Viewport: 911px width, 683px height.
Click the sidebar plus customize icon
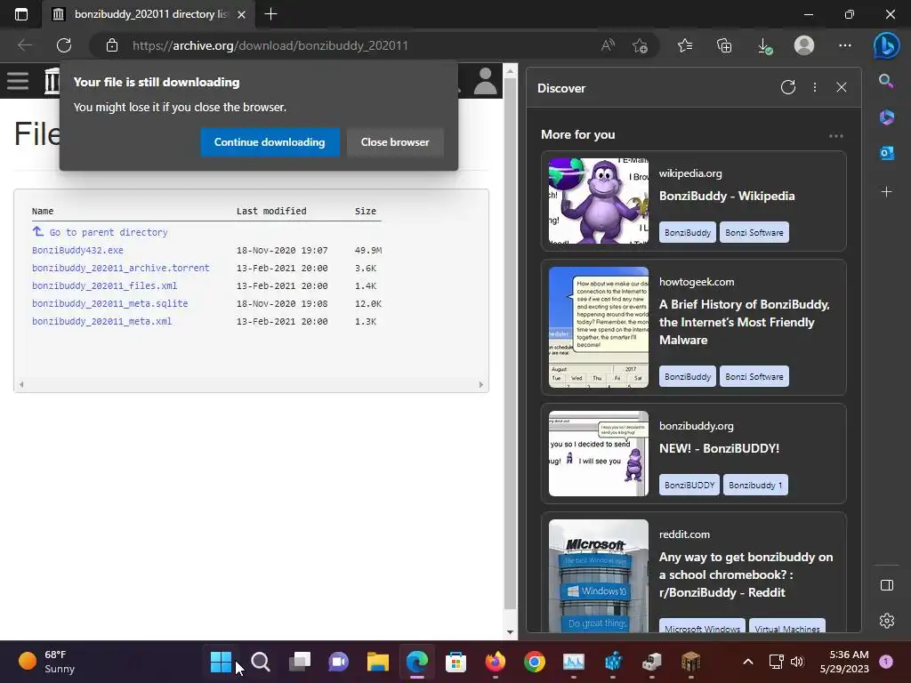coord(886,192)
